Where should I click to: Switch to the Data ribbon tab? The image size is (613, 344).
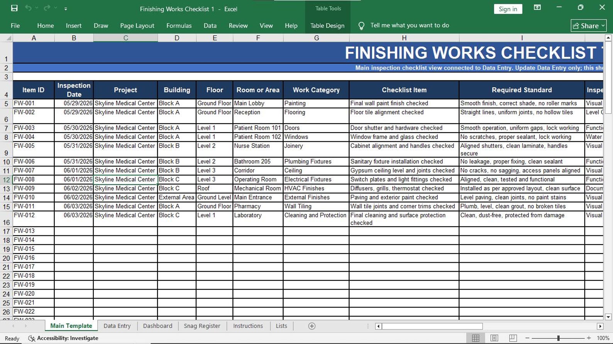pos(210,25)
